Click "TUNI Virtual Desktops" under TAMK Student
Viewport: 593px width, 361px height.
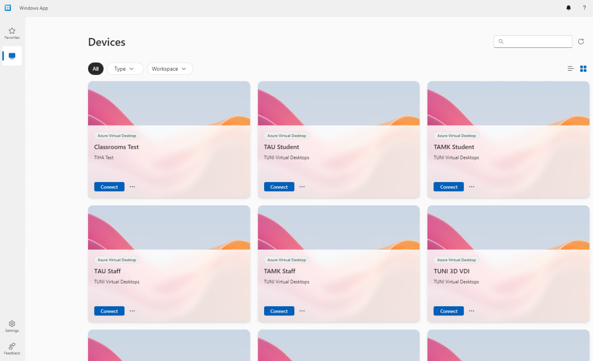click(x=456, y=157)
